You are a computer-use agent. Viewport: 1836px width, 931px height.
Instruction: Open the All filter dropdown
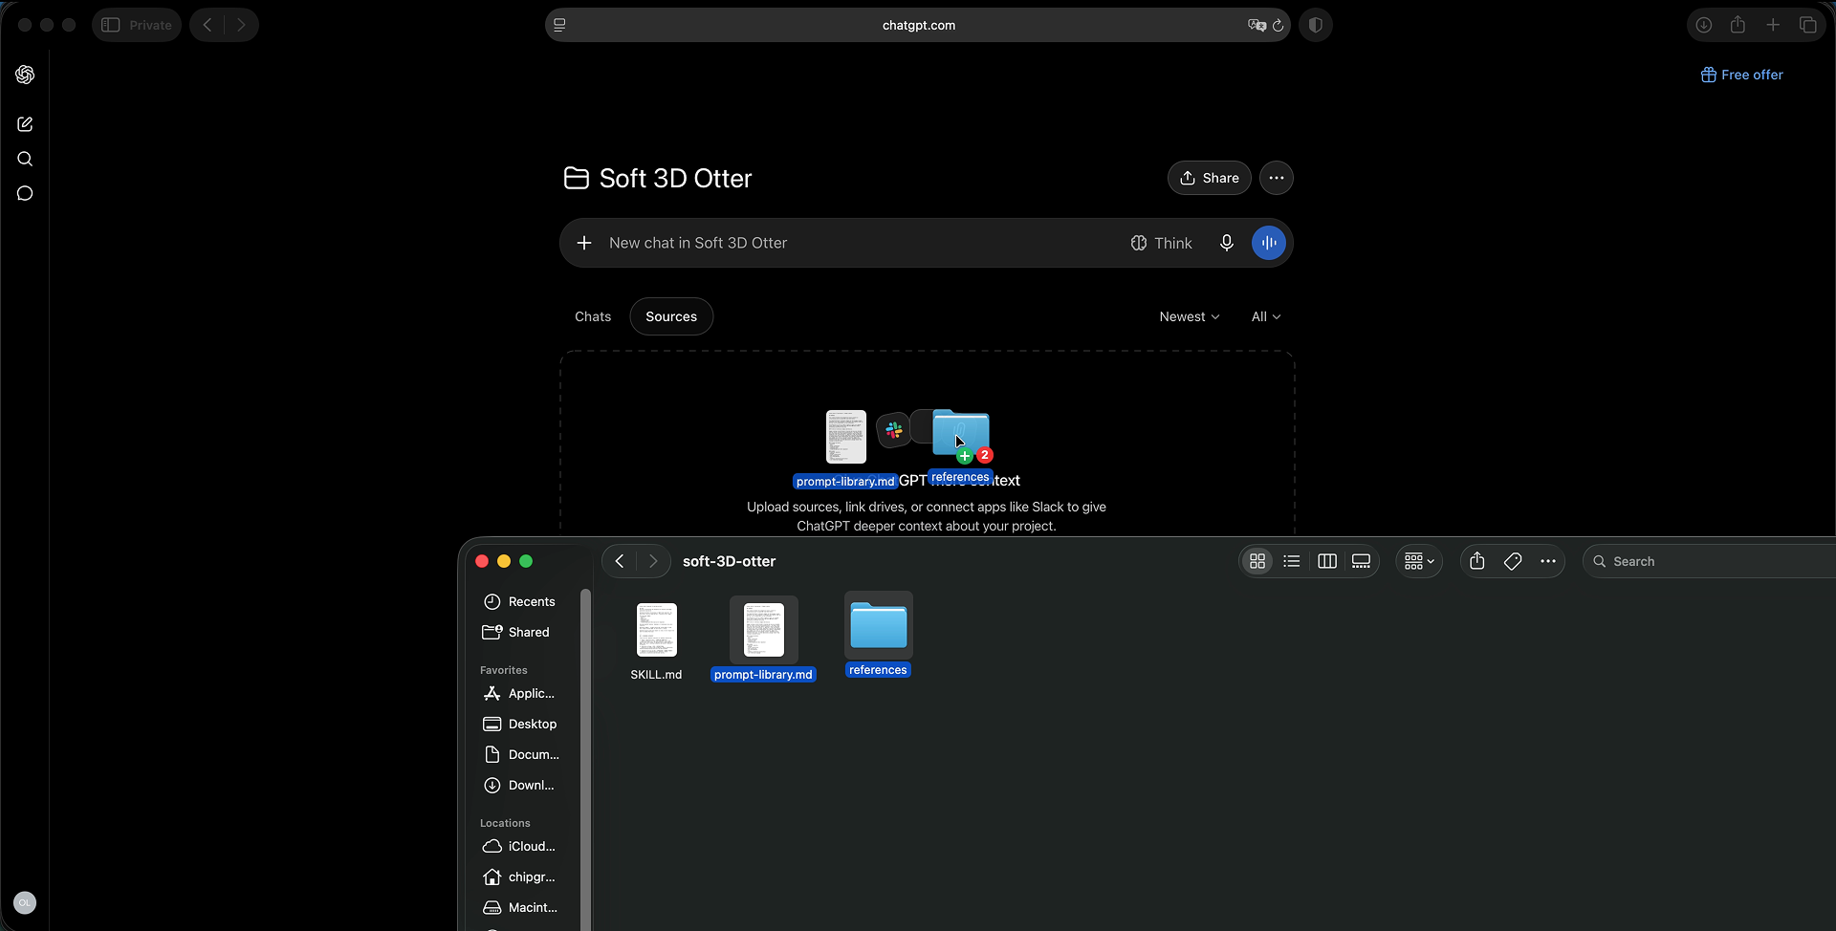(x=1266, y=316)
